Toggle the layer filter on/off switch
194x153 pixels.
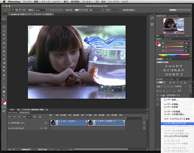click(191, 82)
